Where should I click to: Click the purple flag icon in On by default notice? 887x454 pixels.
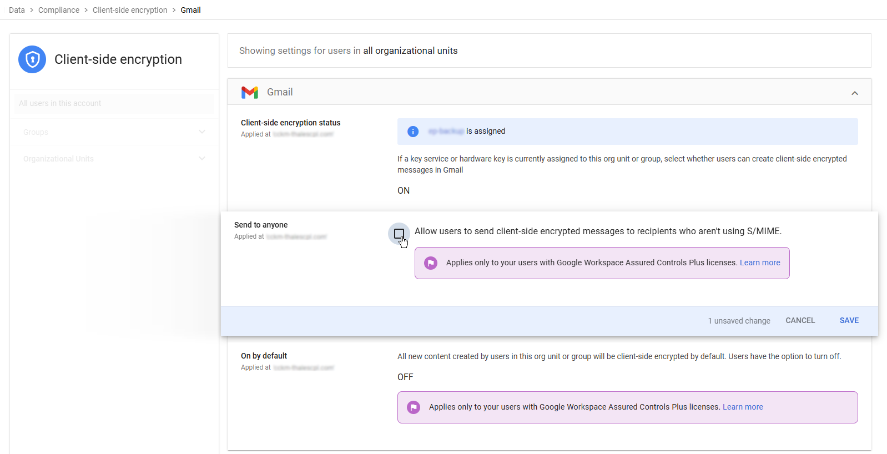[414, 407]
